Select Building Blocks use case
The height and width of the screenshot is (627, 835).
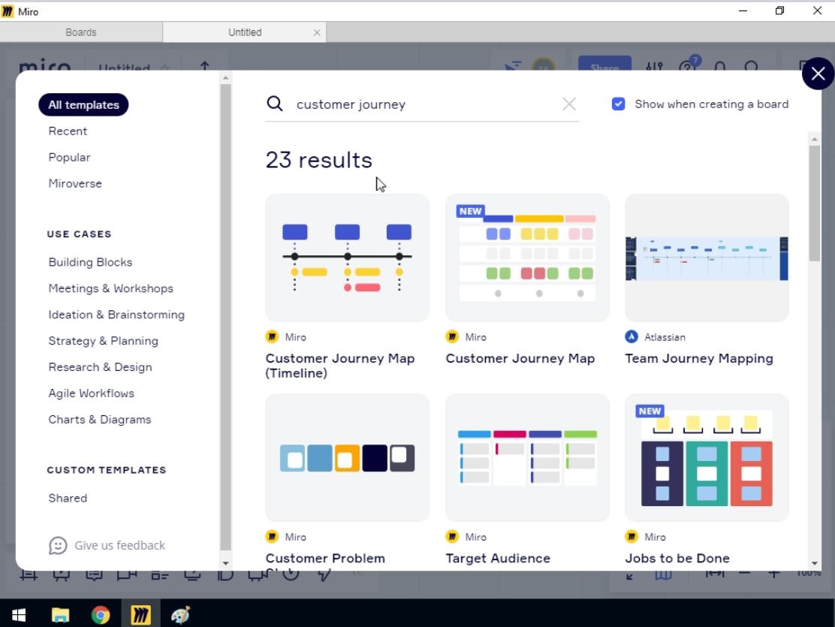pyautogui.click(x=91, y=262)
